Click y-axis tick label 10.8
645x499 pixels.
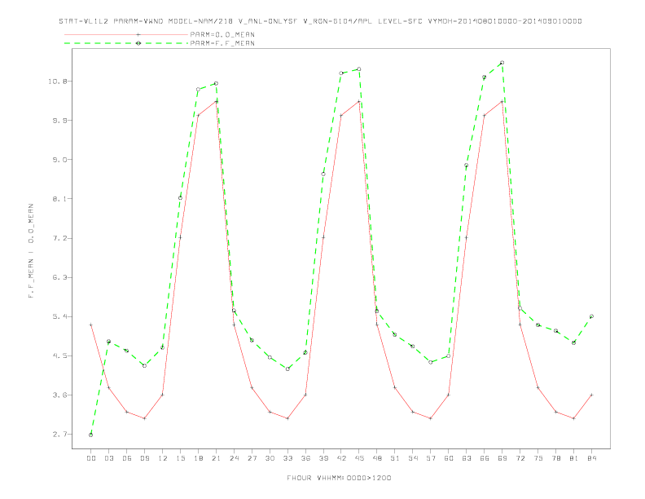pos(57,81)
